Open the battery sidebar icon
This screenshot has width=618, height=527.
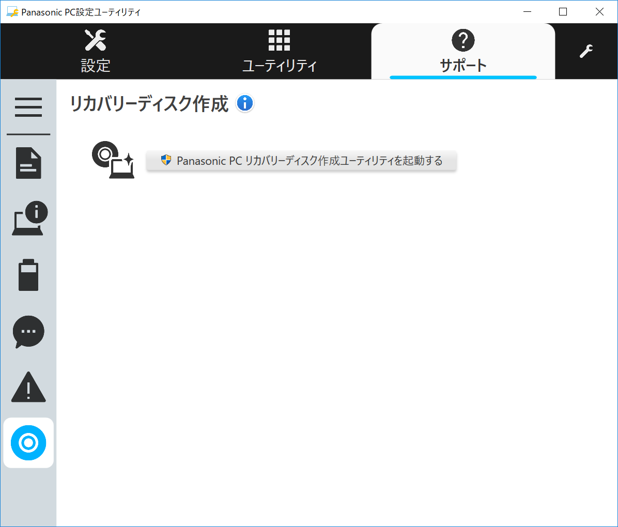click(x=28, y=275)
